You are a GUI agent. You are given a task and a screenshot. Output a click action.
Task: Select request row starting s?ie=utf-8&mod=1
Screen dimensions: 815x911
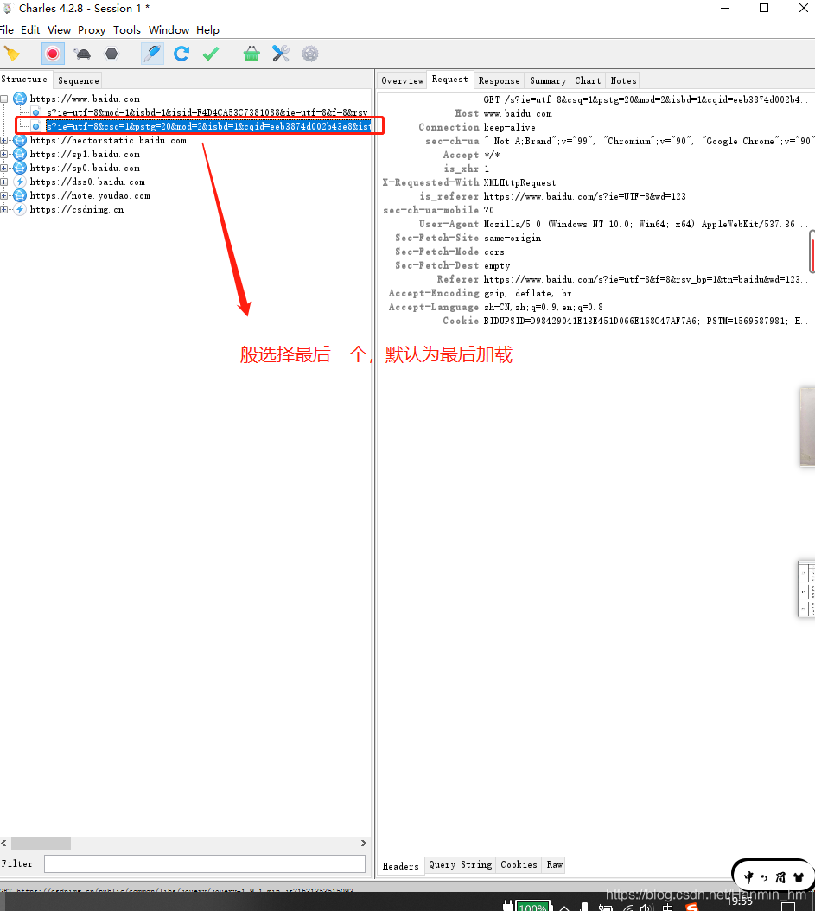click(207, 112)
